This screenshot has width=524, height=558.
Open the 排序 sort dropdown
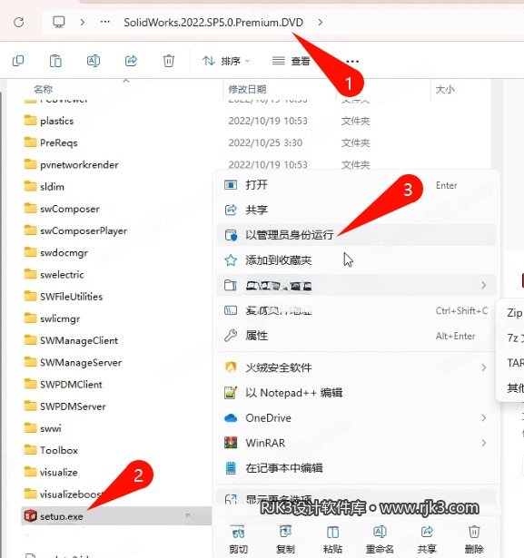click(x=226, y=61)
